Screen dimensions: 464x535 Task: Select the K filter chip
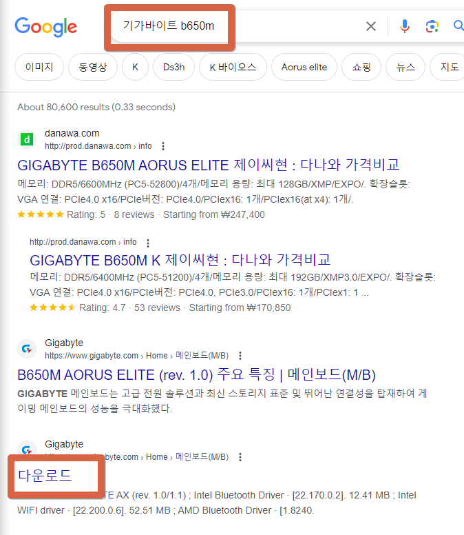click(x=135, y=67)
